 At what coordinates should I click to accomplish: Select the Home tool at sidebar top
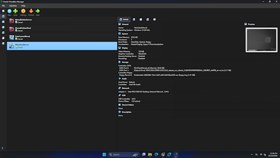pos(3,11)
